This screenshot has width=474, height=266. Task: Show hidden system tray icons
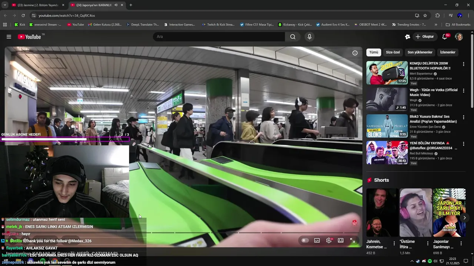point(412,261)
